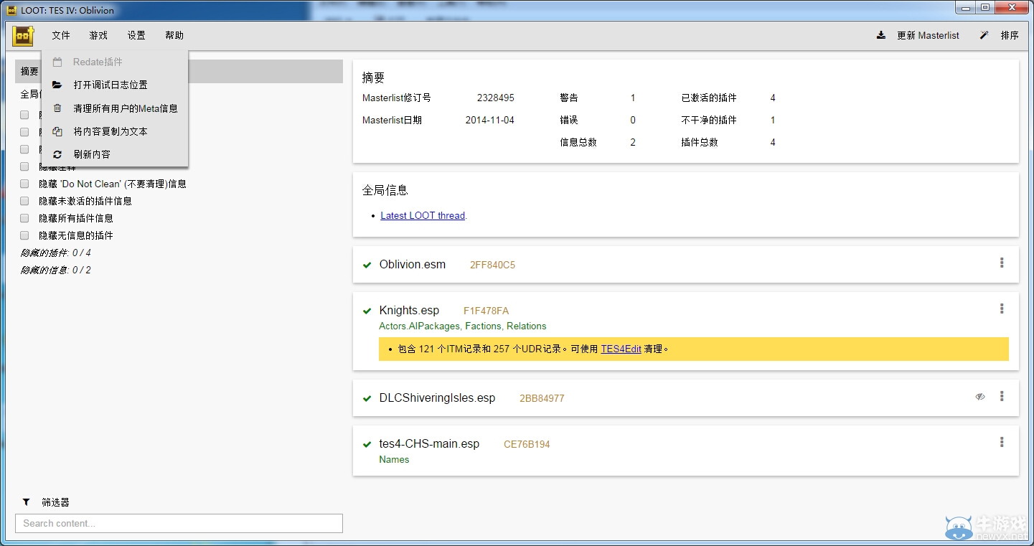Click the magic wand sort icon

pyautogui.click(x=984, y=35)
